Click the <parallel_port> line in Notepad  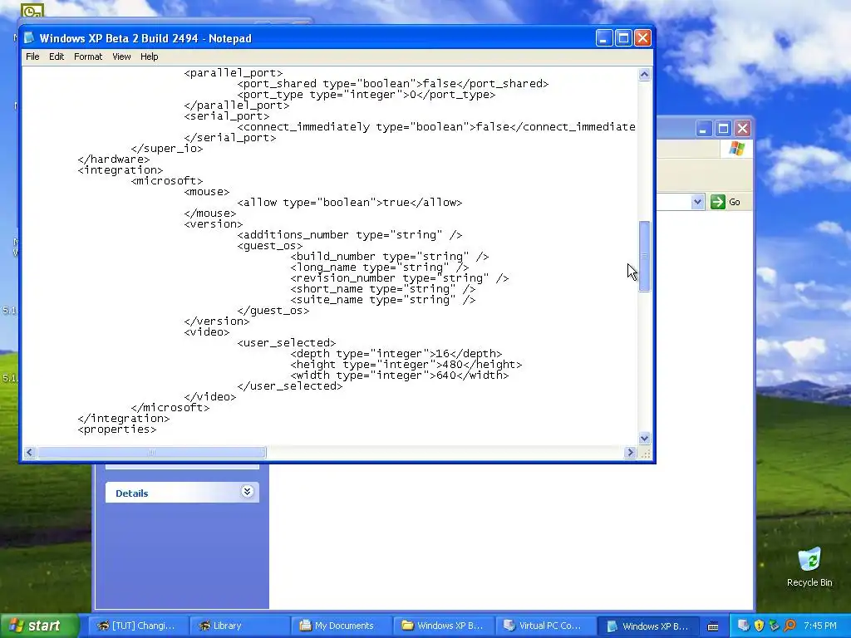pos(234,73)
